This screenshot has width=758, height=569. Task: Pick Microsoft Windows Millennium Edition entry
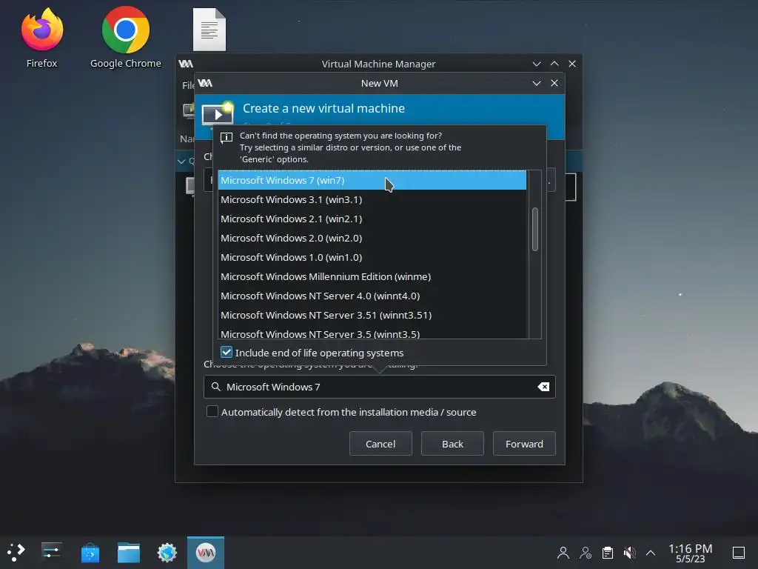372,277
